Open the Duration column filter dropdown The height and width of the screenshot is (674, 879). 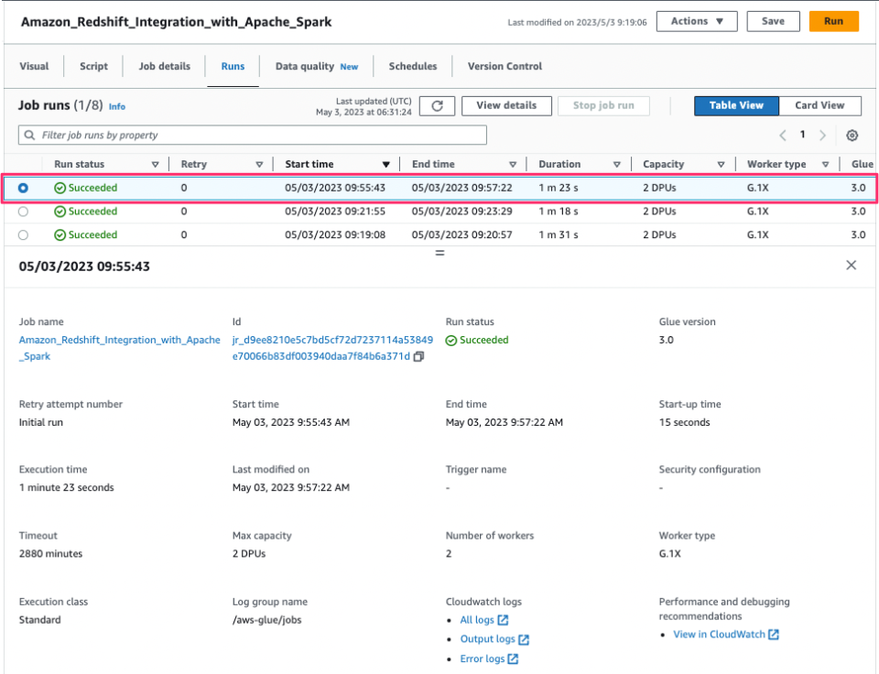(618, 164)
